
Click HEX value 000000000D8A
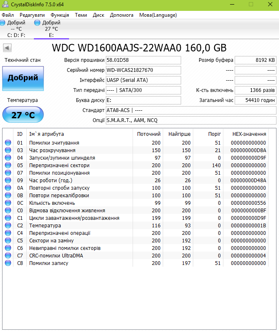248,150
